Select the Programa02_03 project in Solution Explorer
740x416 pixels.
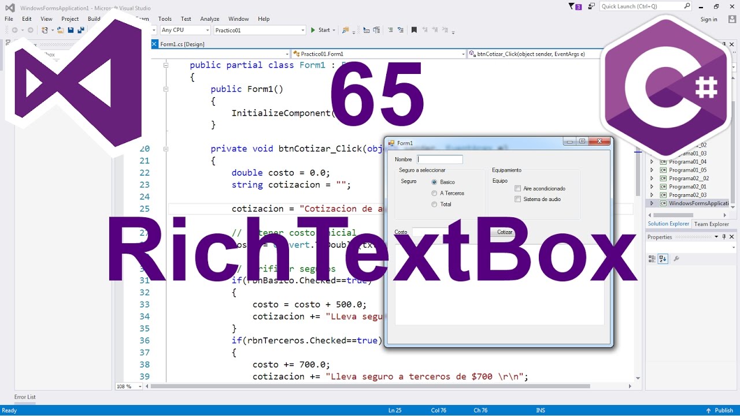point(687,195)
